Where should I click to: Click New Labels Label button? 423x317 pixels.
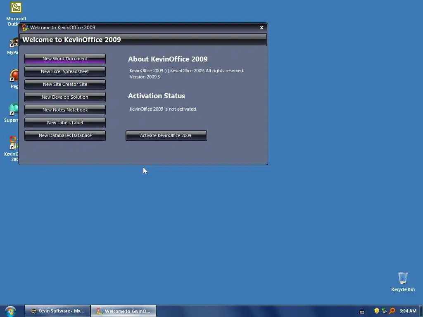[x=65, y=123]
